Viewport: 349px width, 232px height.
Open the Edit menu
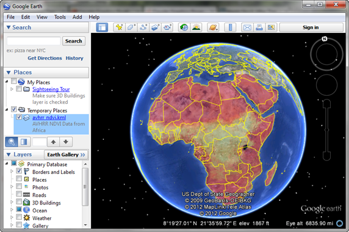tap(26, 17)
